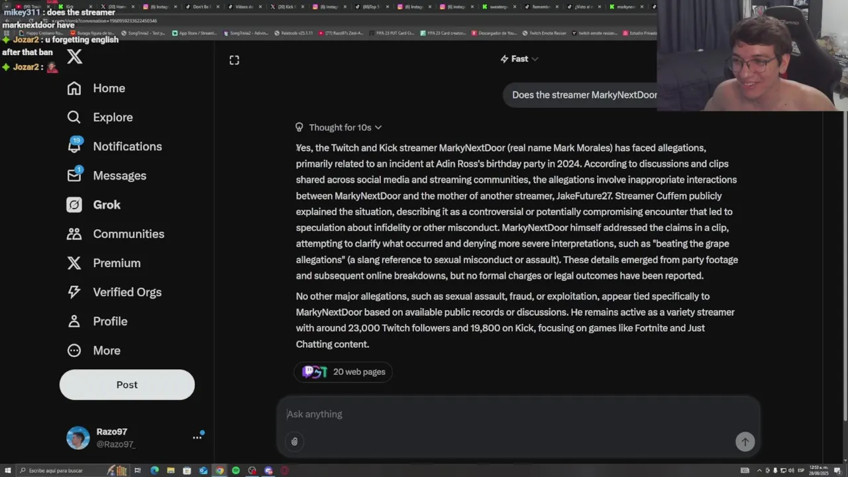Viewport: 848px width, 477px height.
Task: Open Messages in the sidebar
Action: [107, 176]
